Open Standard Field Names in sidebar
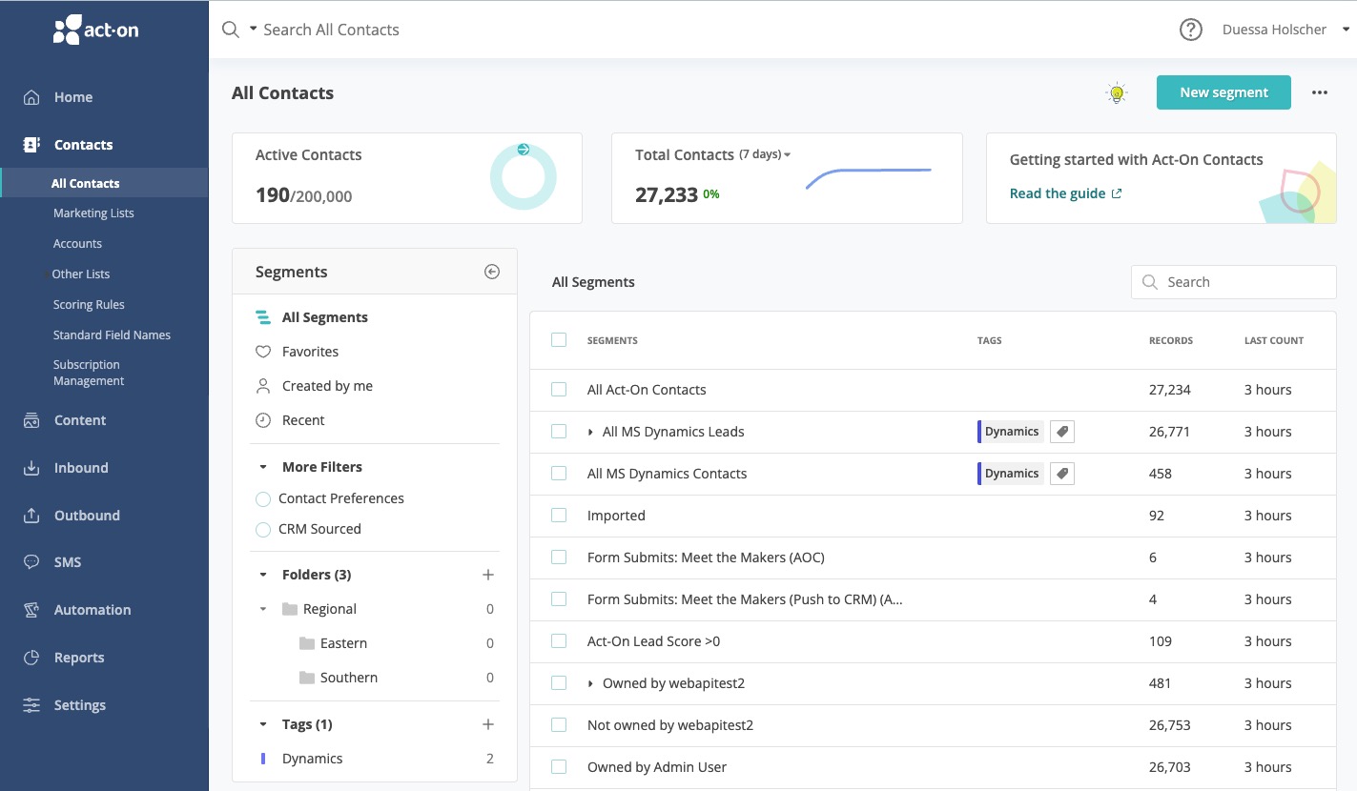Screen dimensions: 1357x791 coord(112,335)
